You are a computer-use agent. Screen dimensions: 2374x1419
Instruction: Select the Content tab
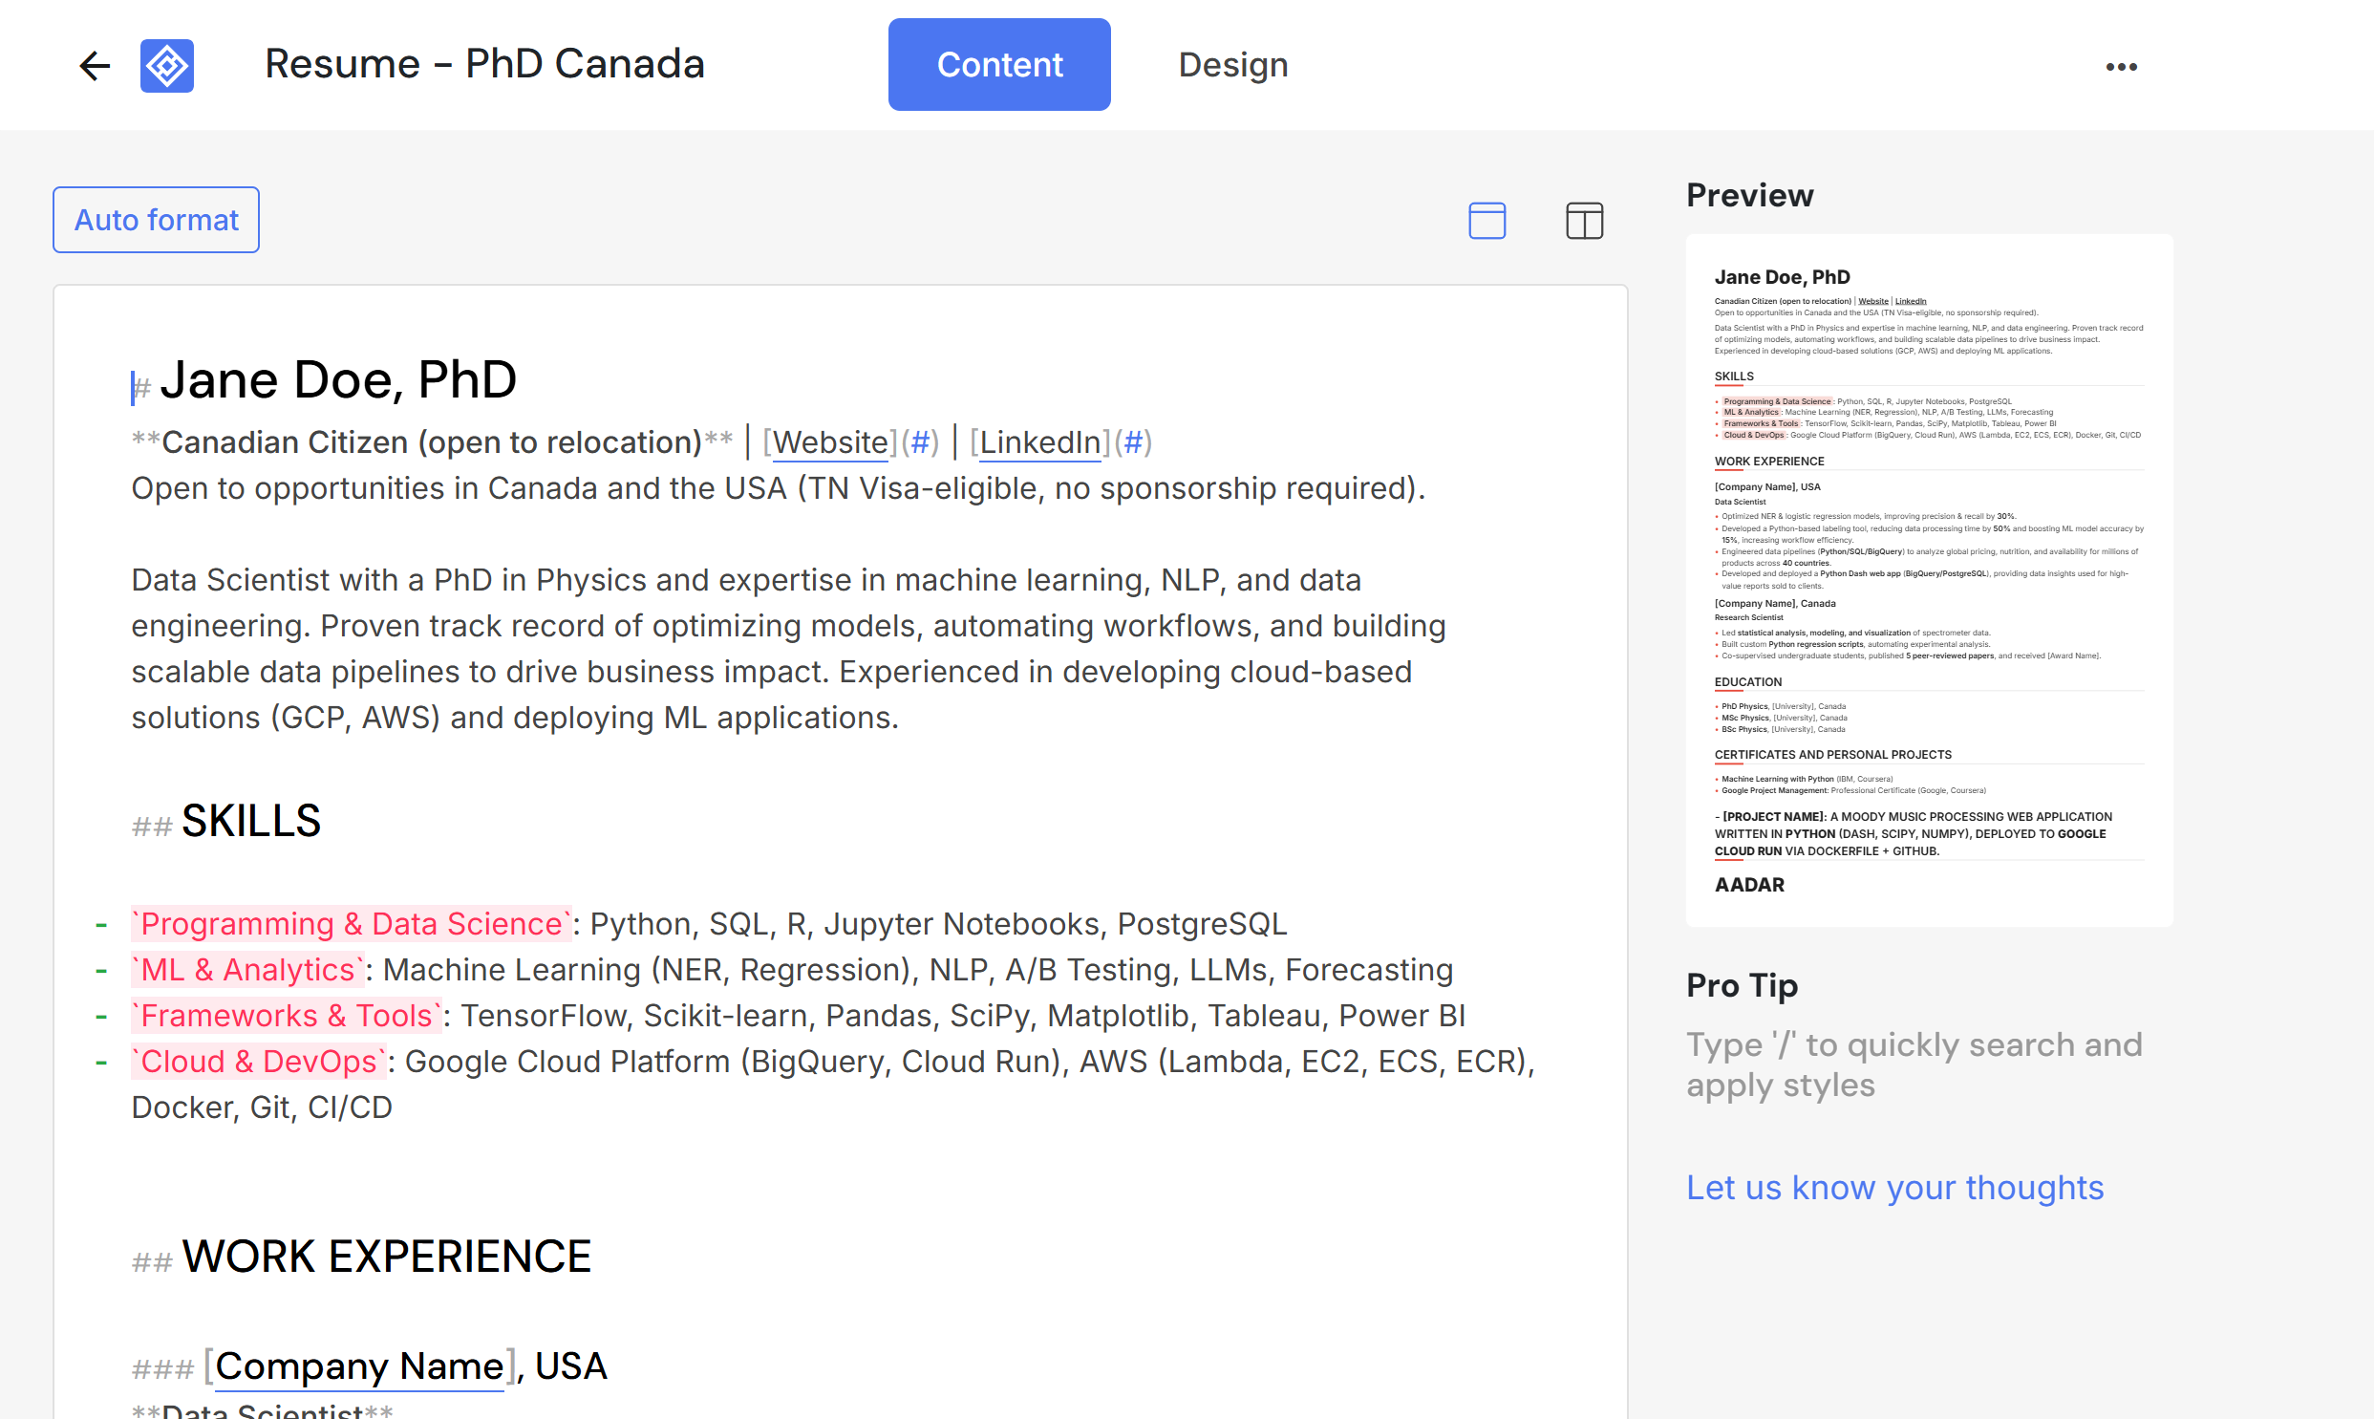(999, 64)
